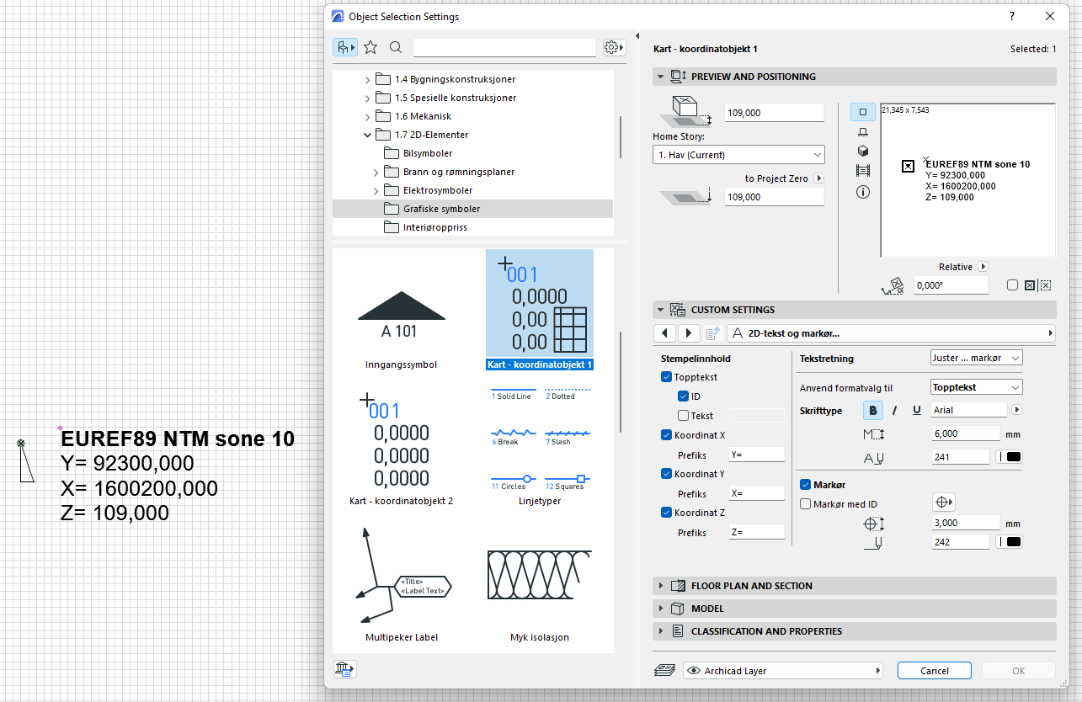Open the marker type symbol picker
This screenshot has width=1082, height=702.
pos(944,503)
